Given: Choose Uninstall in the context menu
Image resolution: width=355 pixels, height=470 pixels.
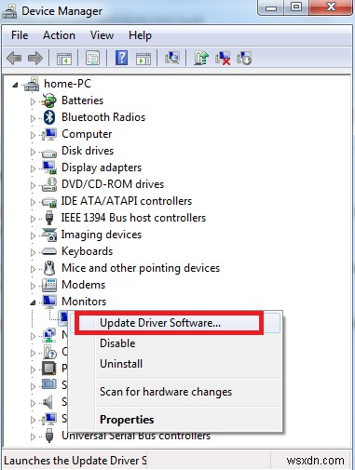Looking at the screenshot, I should 175,364.
